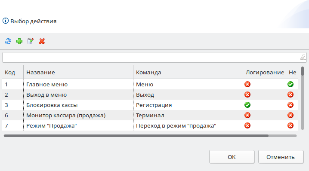
Task: Click the info icon beside Выбор действия
Action: pyautogui.click(x=6, y=21)
